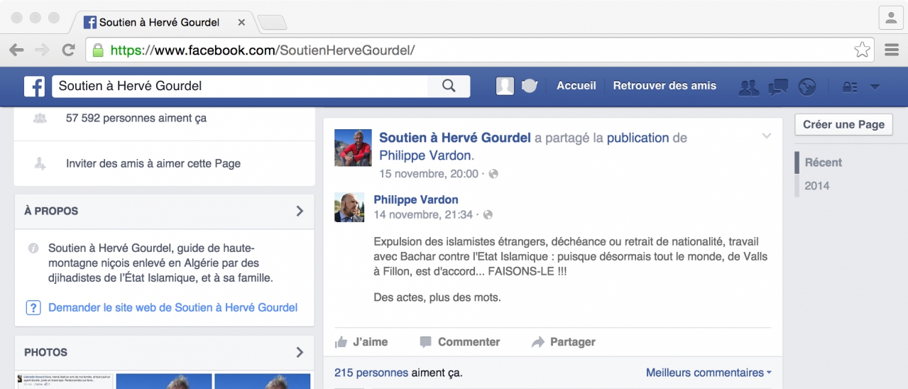This screenshot has width=908, height=389.
Task: Open privacy shortcuts lock icon
Action: pos(849,87)
